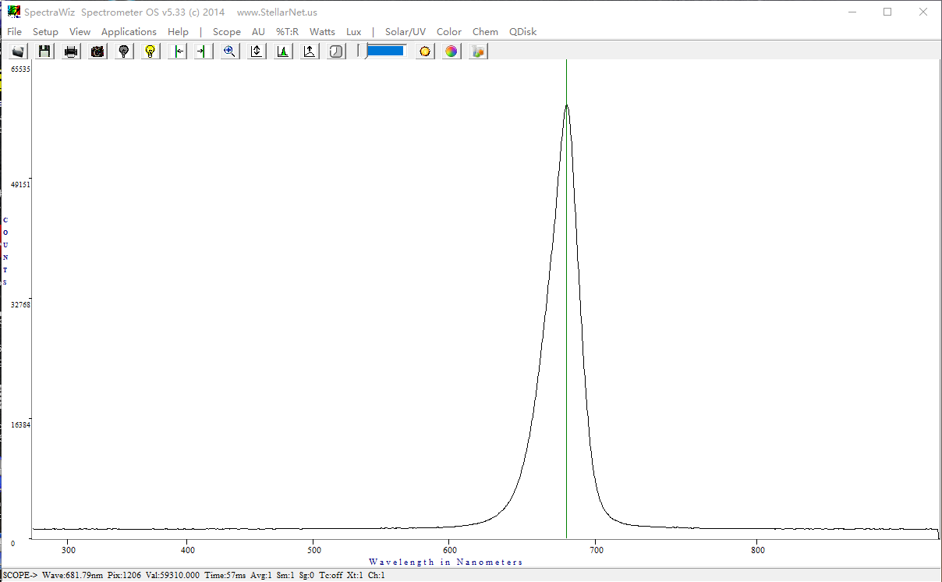Image resolution: width=942 pixels, height=582 pixels.
Task: Click the "Wavelength in Nanometers" axis title
Action: click(446, 562)
